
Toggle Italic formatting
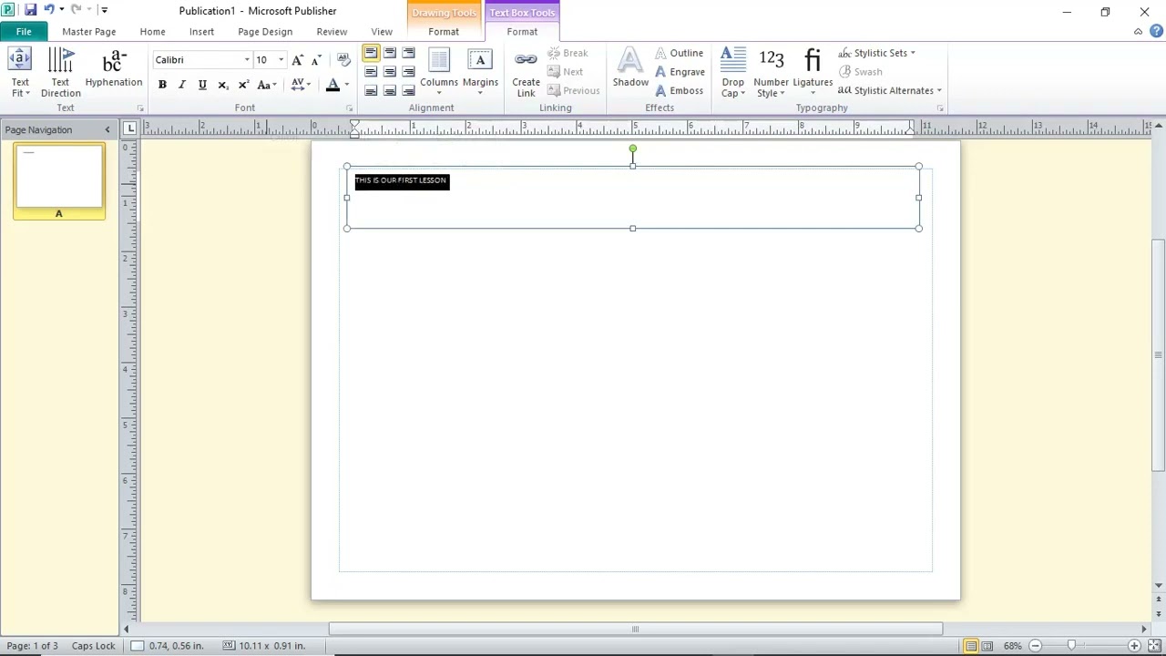click(182, 85)
